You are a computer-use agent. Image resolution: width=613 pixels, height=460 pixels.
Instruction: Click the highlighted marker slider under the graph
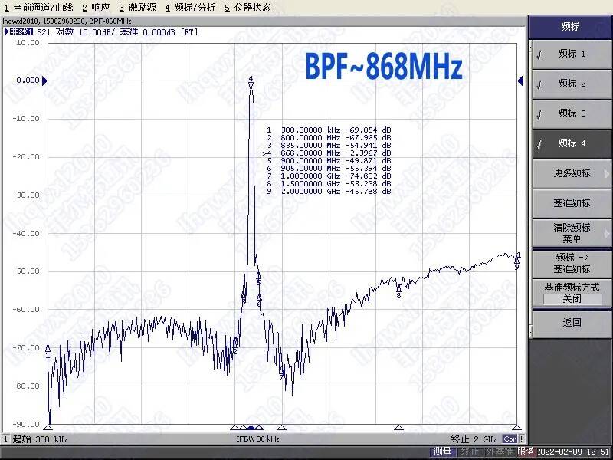pyautogui.click(x=253, y=428)
